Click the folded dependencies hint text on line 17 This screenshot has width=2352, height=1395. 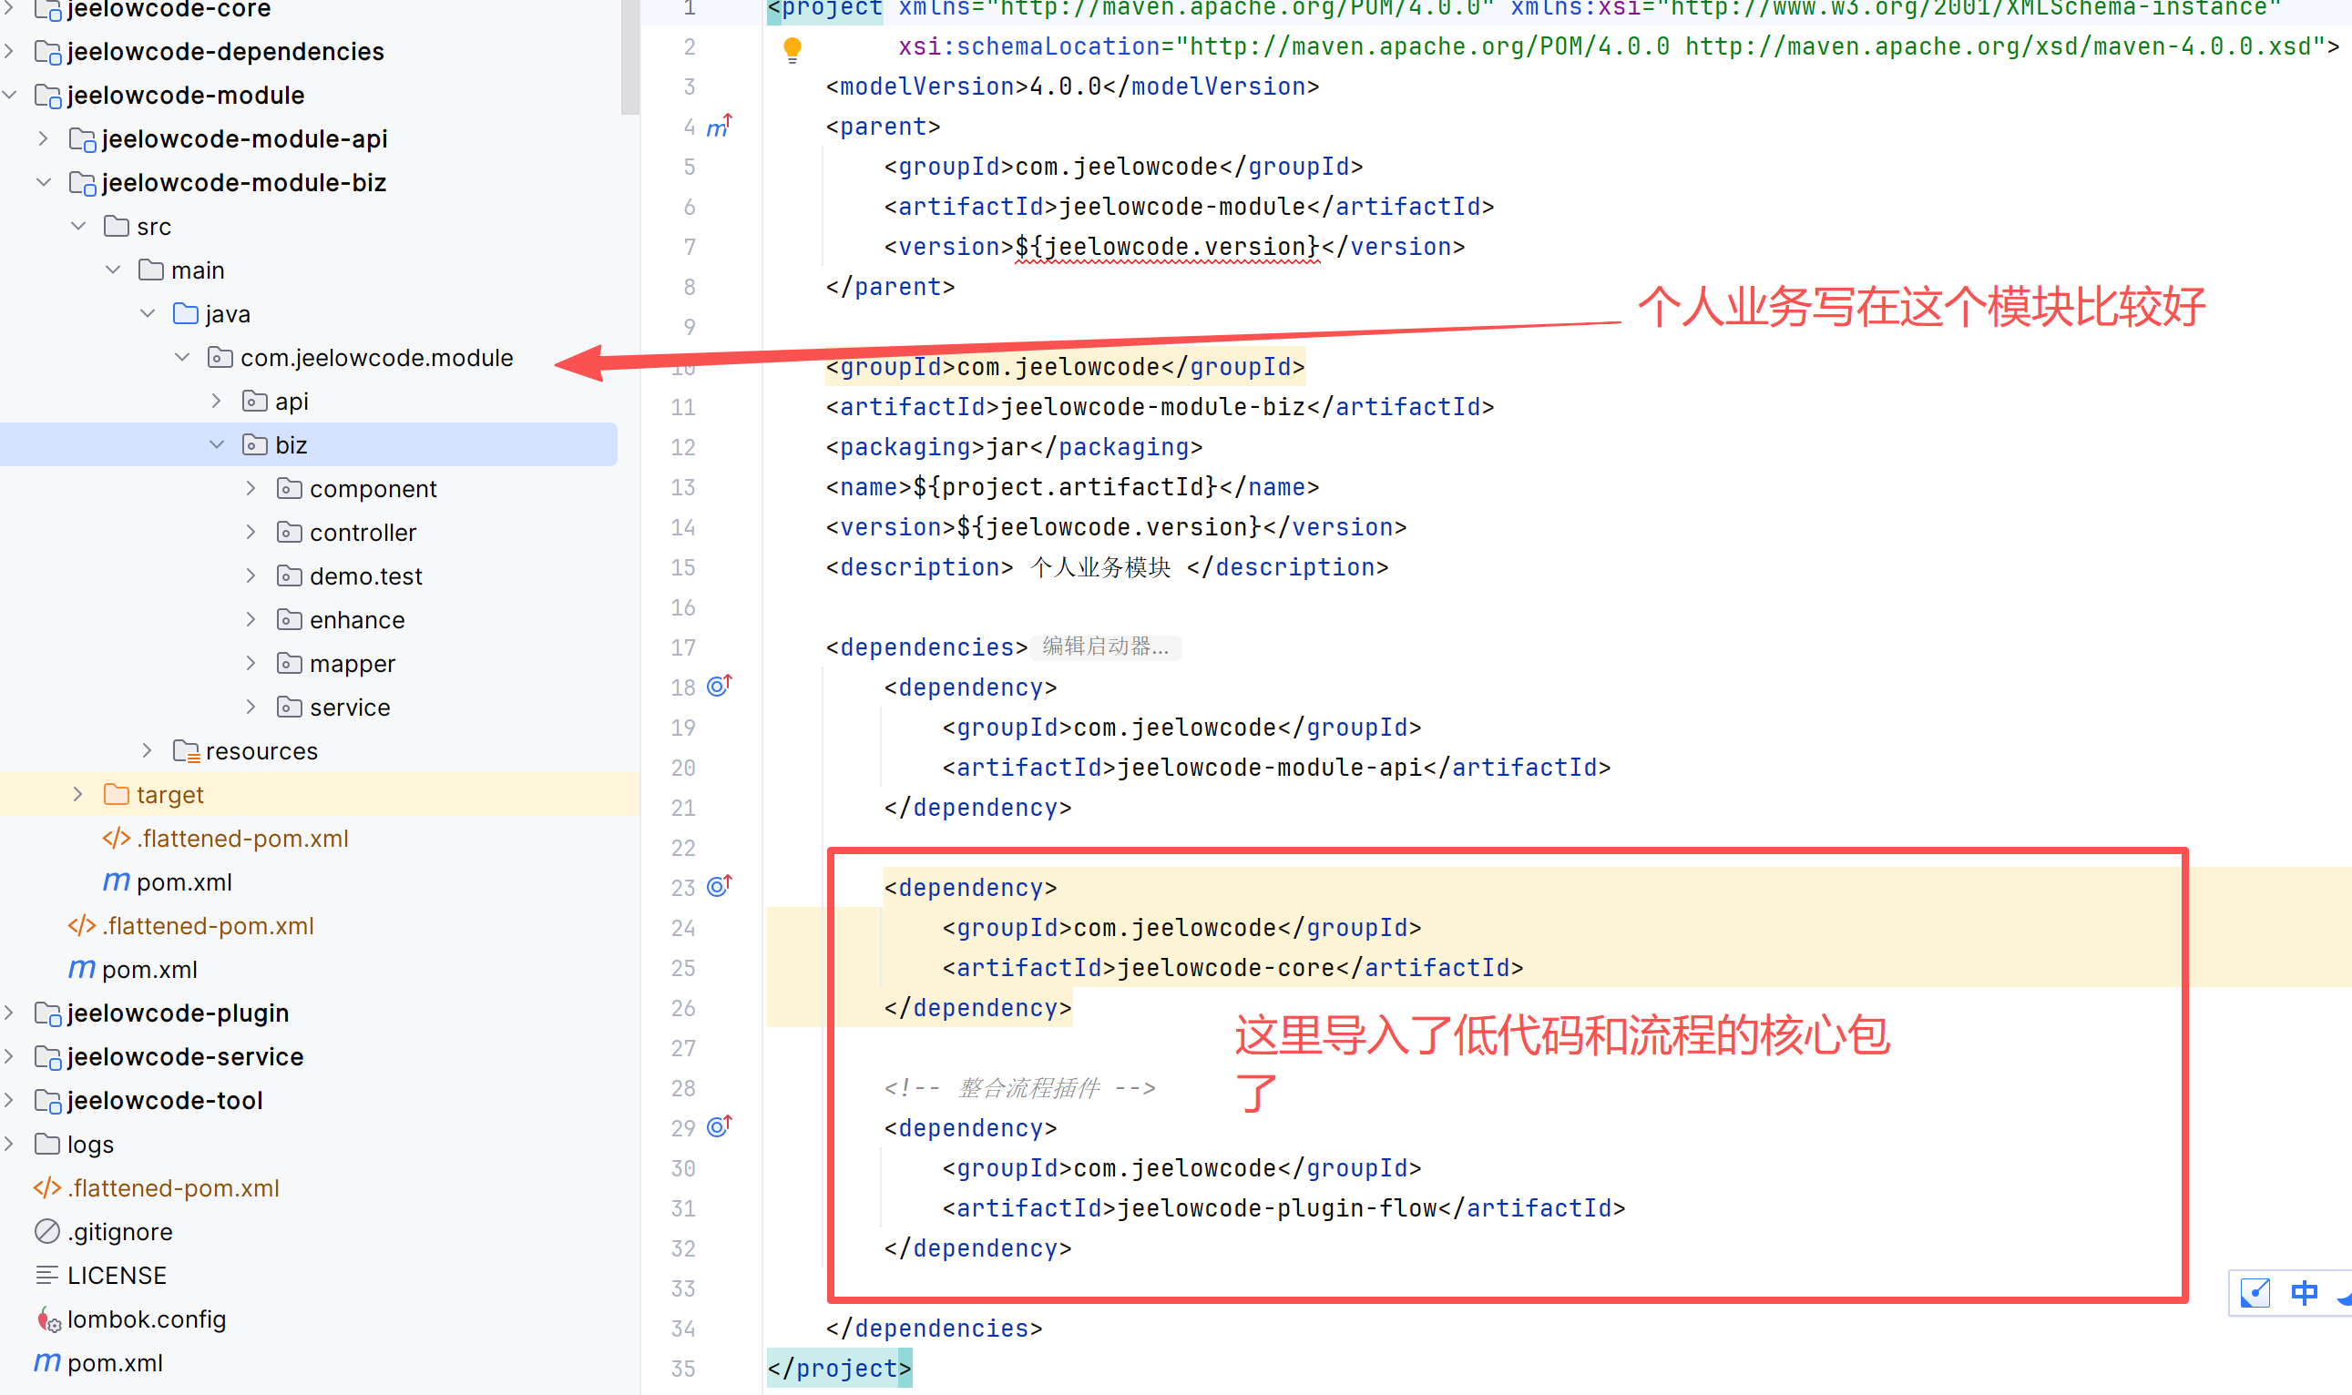[1105, 647]
